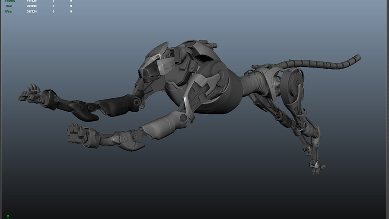The width and height of the screenshot is (389, 219).
Task: Select the green cluster handle at the tail tip
Action: [x=356, y=56]
